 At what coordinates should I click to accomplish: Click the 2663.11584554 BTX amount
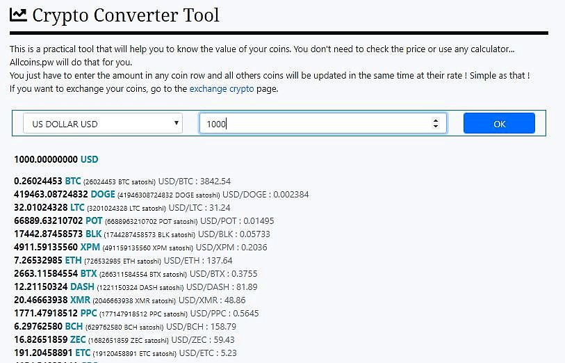[x=46, y=273]
